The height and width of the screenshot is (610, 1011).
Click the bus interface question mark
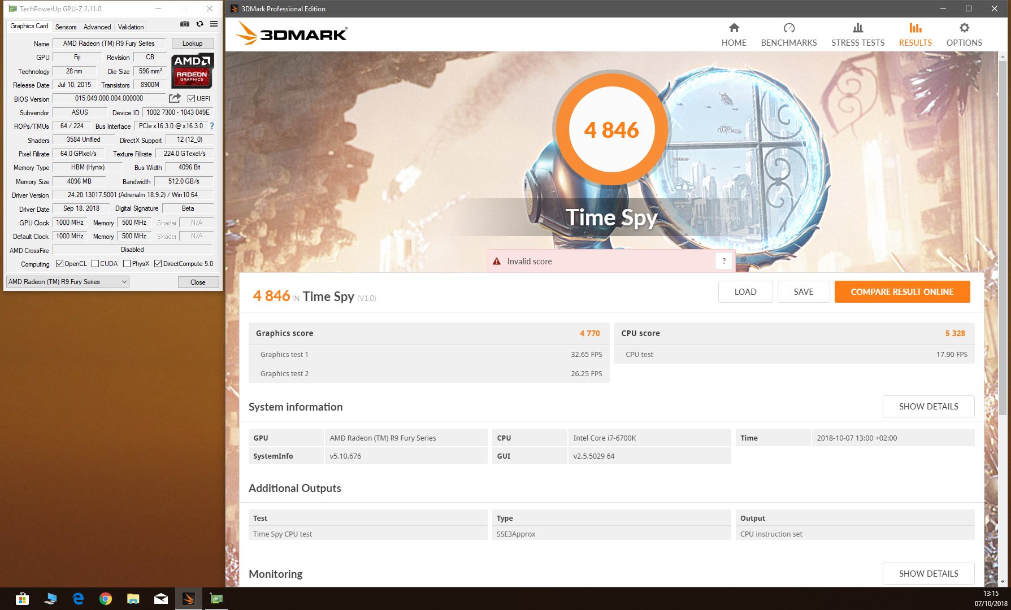(212, 126)
